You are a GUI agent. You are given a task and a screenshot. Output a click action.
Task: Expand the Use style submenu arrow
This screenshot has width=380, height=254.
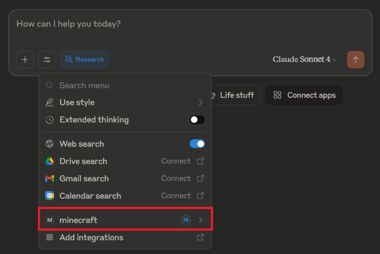201,102
